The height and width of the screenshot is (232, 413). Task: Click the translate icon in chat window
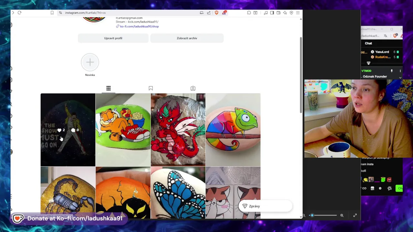[x=386, y=36]
